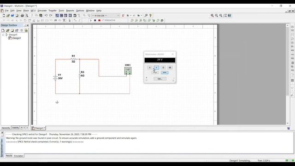Select Voltmeter mode V on multimeter
The width and height of the screenshot is (295, 166).
[x=156, y=68]
